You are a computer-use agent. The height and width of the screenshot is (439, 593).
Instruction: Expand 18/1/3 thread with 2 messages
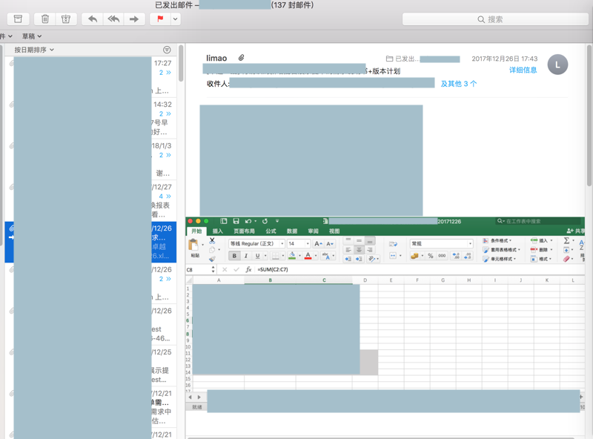(165, 155)
